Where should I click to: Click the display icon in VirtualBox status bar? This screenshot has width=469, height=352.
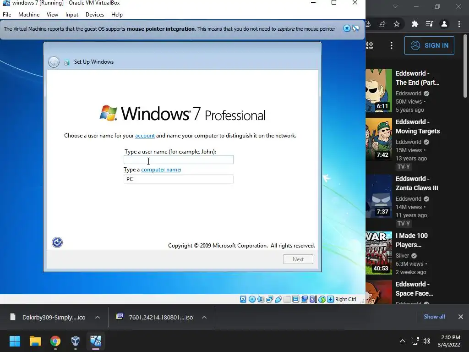(x=295, y=299)
